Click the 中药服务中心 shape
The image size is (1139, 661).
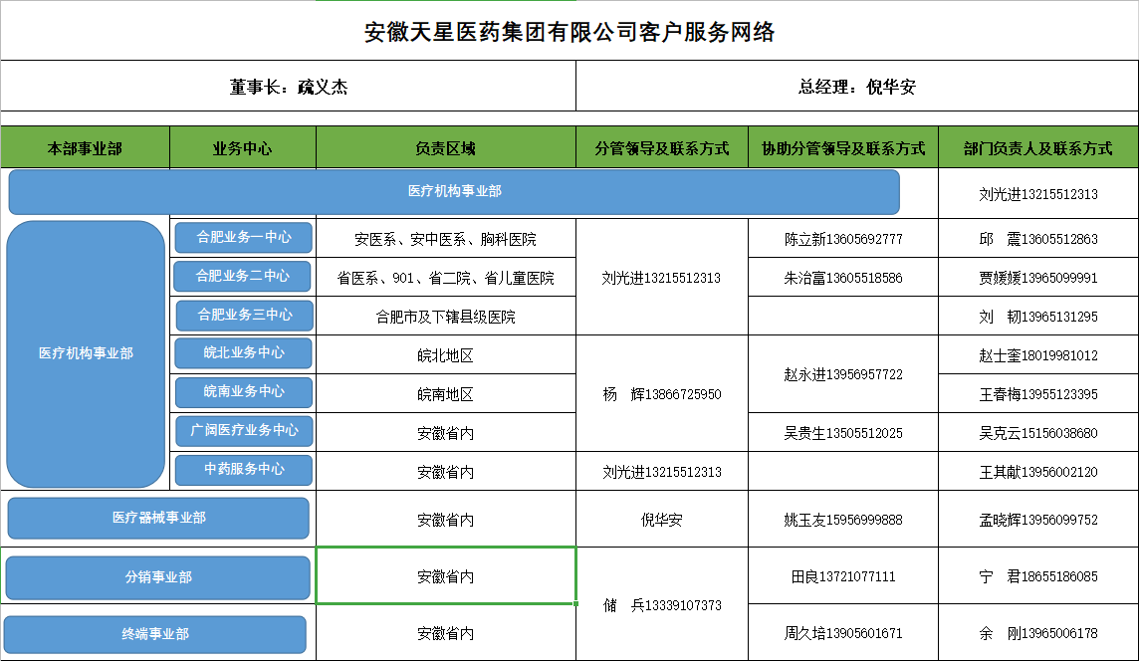[243, 469]
